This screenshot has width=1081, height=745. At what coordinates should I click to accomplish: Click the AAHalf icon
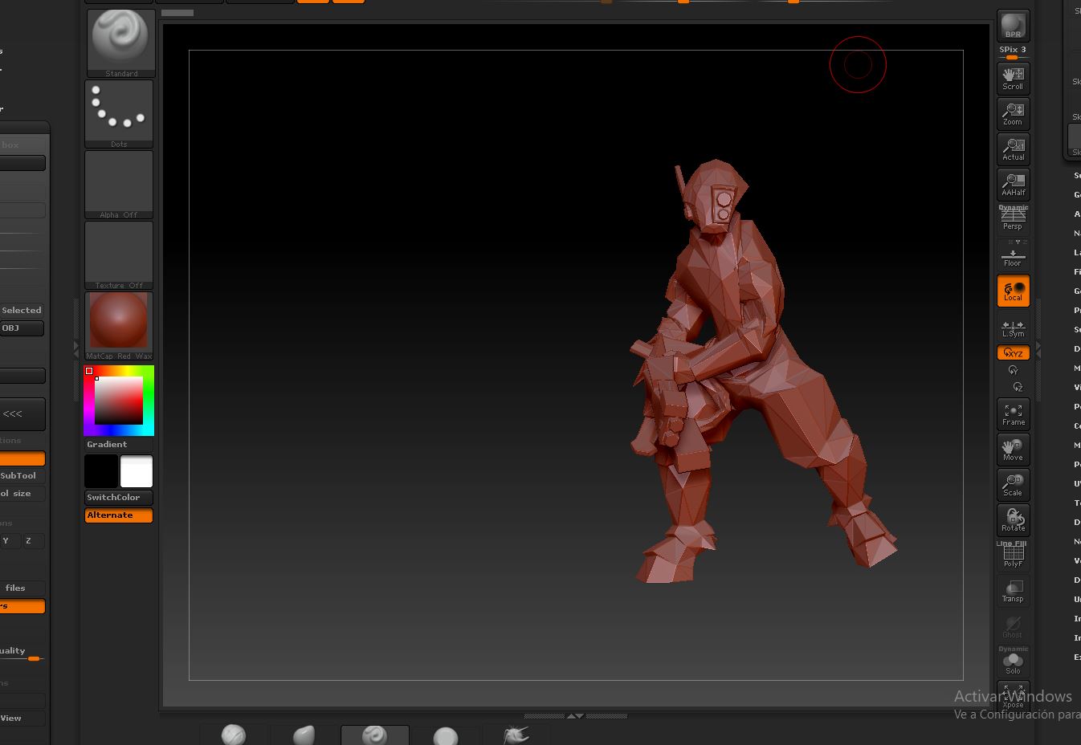tap(1013, 185)
